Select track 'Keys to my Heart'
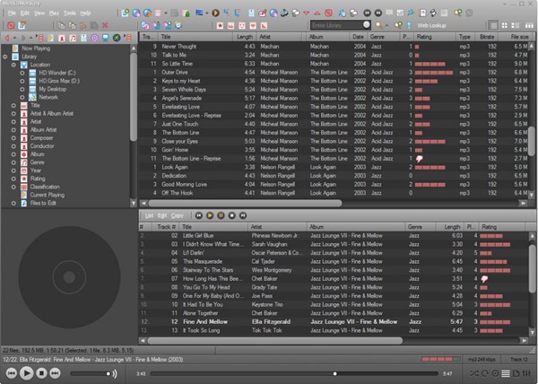538x384 pixels. [334, 81]
